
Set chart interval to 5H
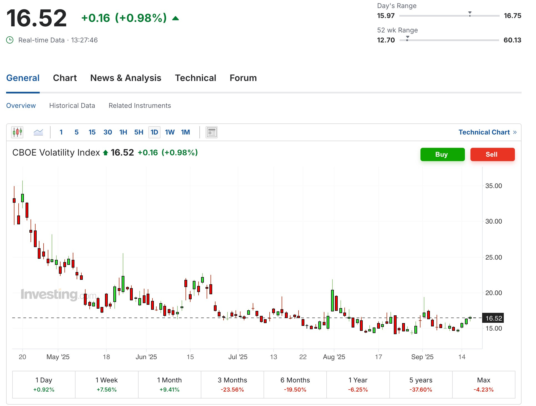point(139,132)
